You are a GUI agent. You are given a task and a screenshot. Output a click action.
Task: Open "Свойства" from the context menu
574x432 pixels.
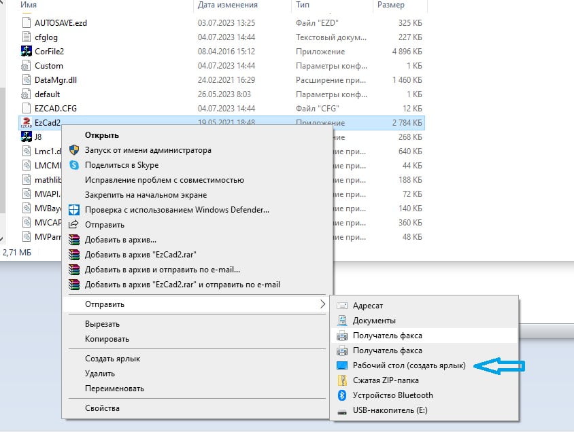[102, 408]
